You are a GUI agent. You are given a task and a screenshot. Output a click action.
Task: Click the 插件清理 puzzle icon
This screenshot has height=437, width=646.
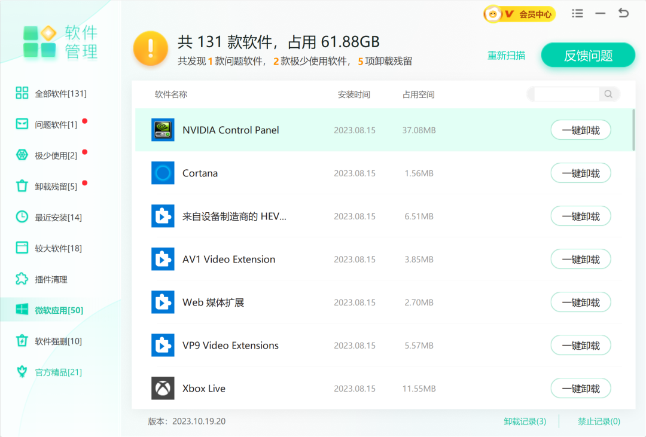tap(22, 279)
